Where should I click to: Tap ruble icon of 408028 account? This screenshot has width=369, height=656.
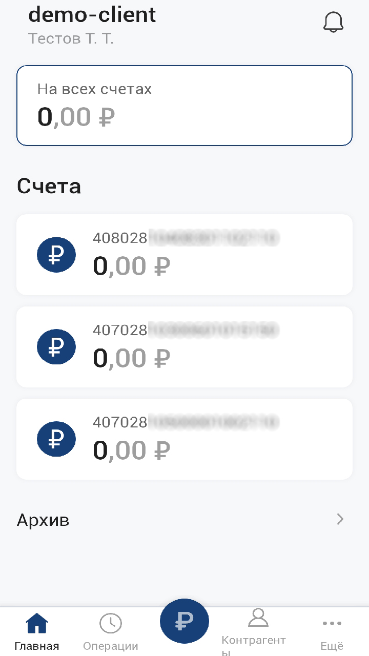click(x=56, y=255)
